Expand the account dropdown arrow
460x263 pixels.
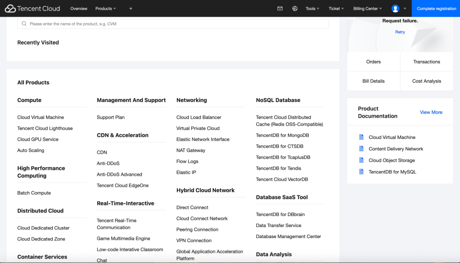[x=405, y=9]
